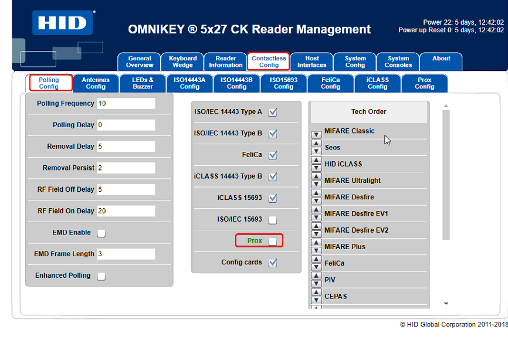
Task: Enable ISO/IEC 15693 checkbox
Action: point(273,220)
